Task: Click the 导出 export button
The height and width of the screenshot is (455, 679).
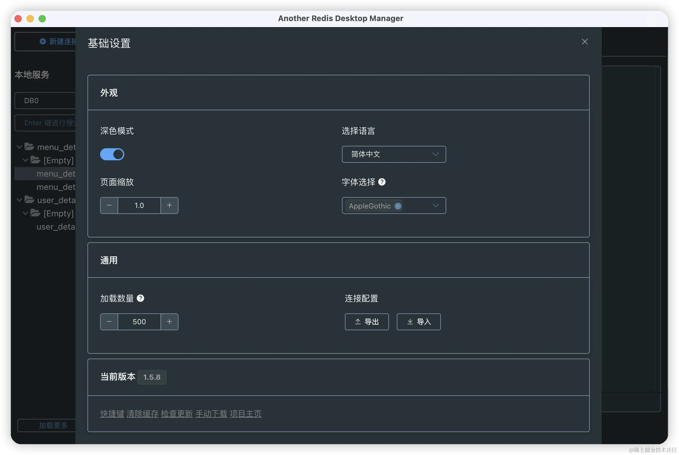Action: click(367, 322)
